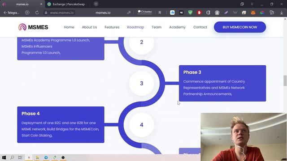
Task: Open the VK extension icon
Action: tap(181, 13)
